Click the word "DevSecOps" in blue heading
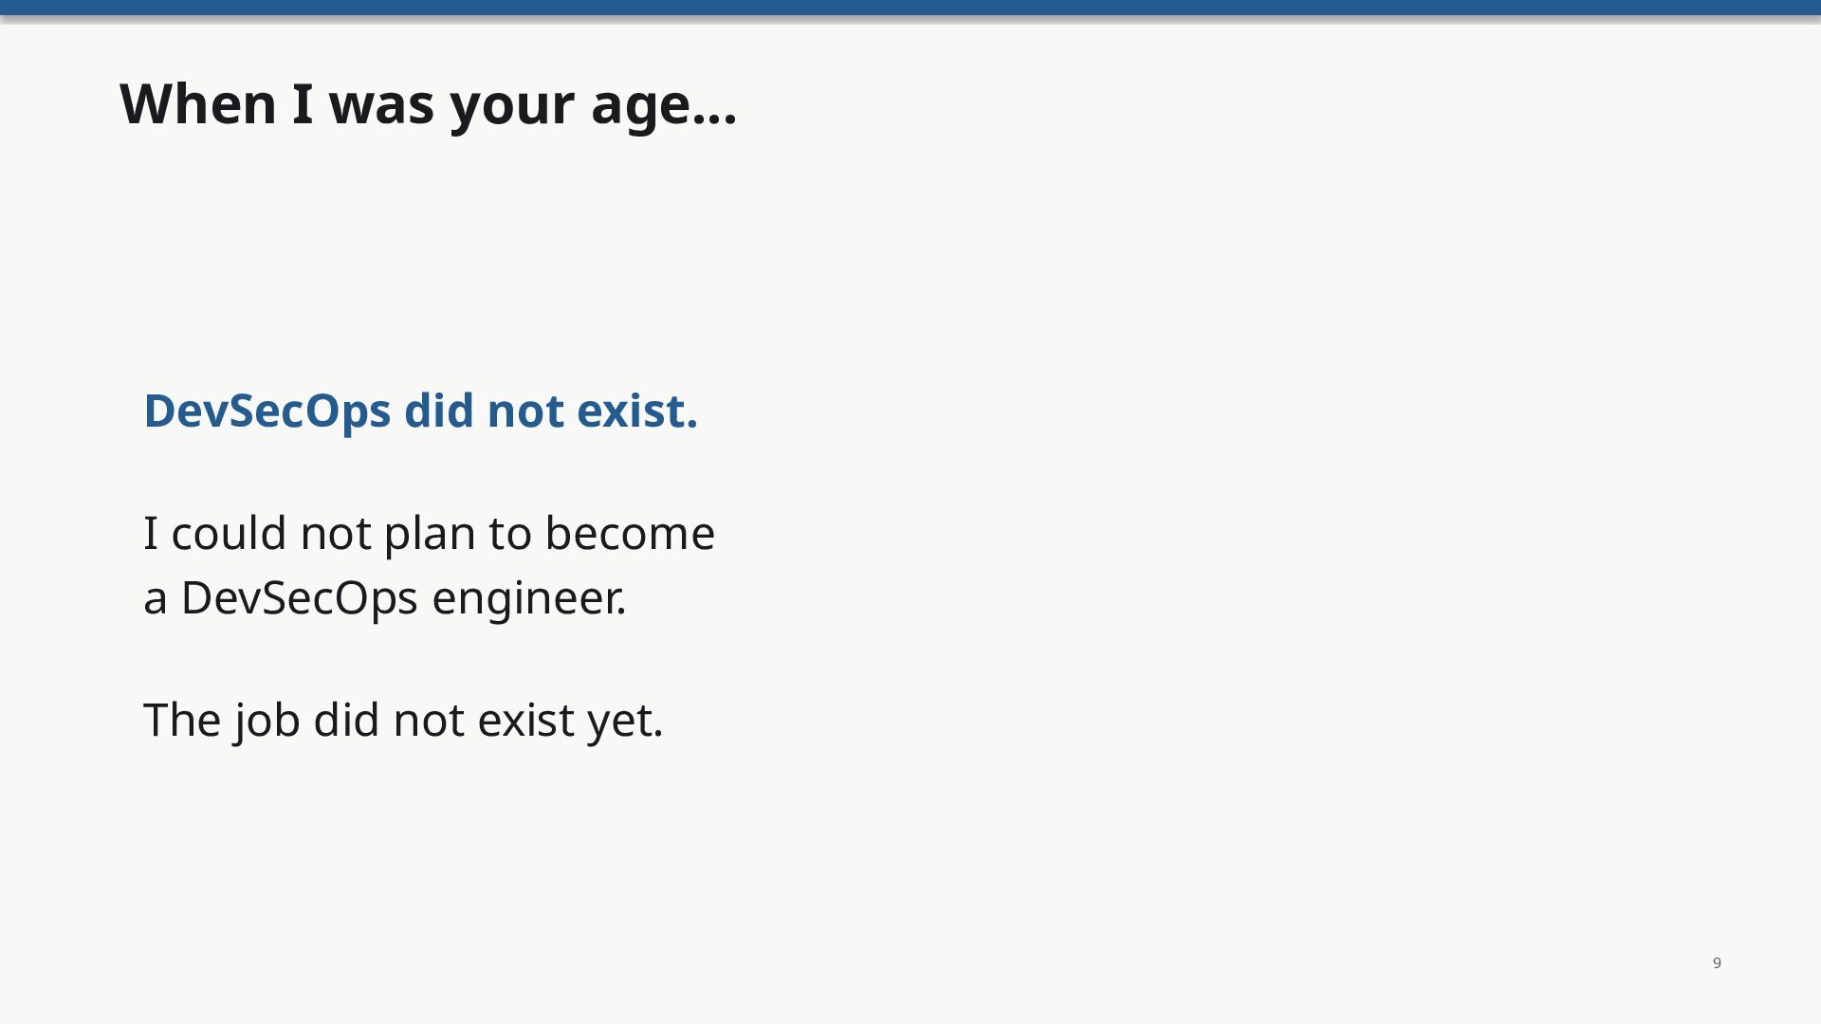Screen dimensions: 1821x1024 tap(267, 412)
